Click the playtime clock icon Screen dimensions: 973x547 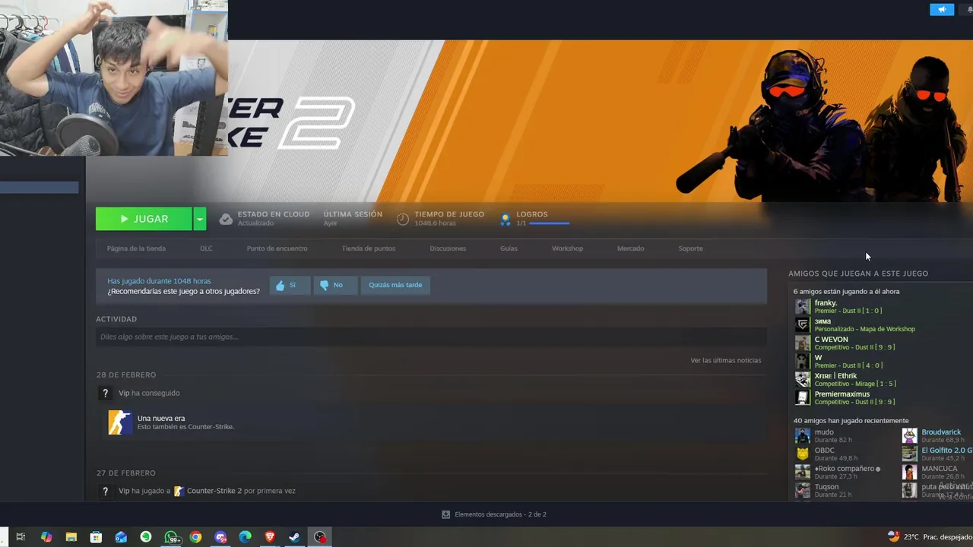tap(403, 219)
